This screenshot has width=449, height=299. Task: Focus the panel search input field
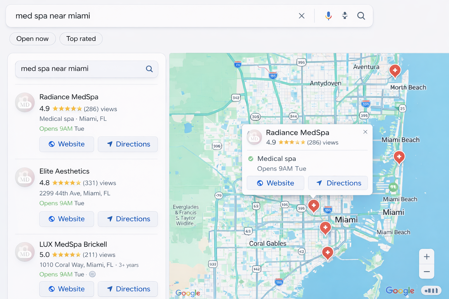click(87, 69)
